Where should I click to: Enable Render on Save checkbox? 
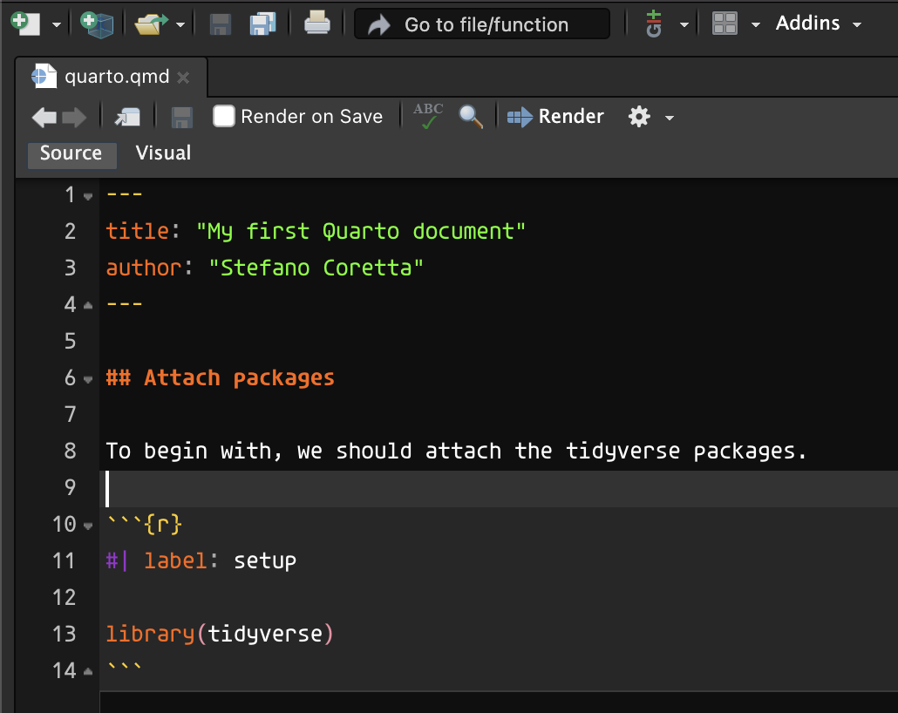[223, 116]
